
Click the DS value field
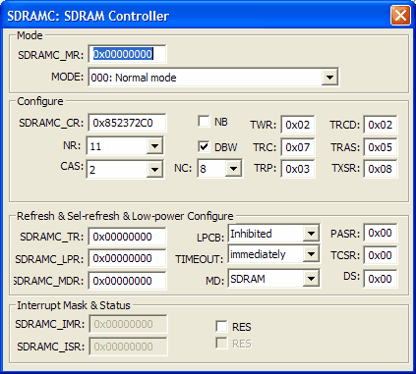(x=381, y=279)
